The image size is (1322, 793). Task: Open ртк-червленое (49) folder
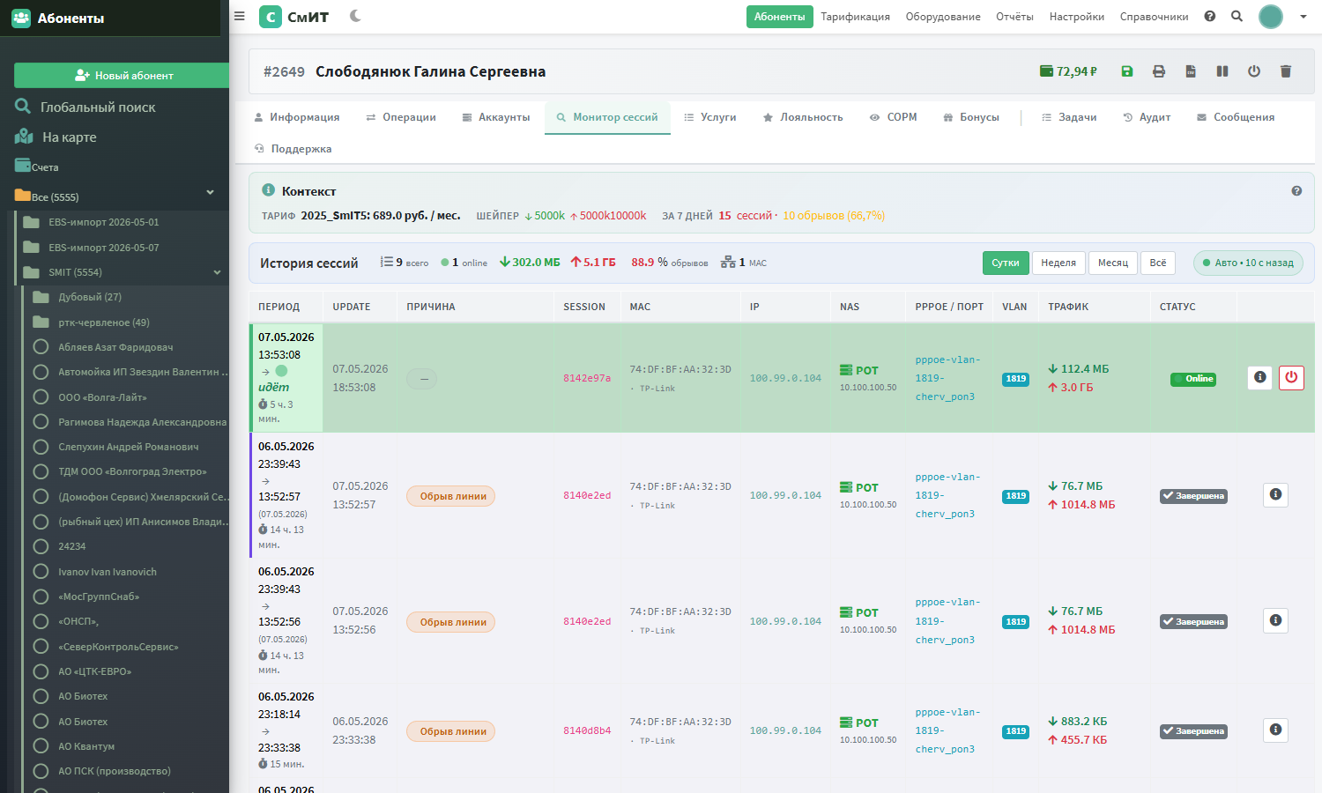pyautogui.click(x=103, y=322)
